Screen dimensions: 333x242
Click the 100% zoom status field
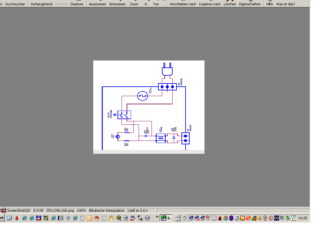point(82,210)
